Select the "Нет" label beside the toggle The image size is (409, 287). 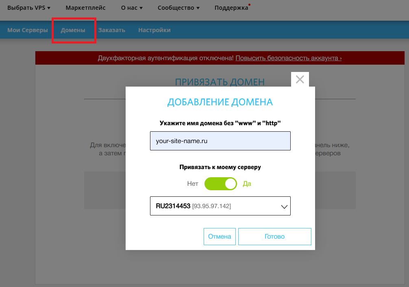(192, 184)
